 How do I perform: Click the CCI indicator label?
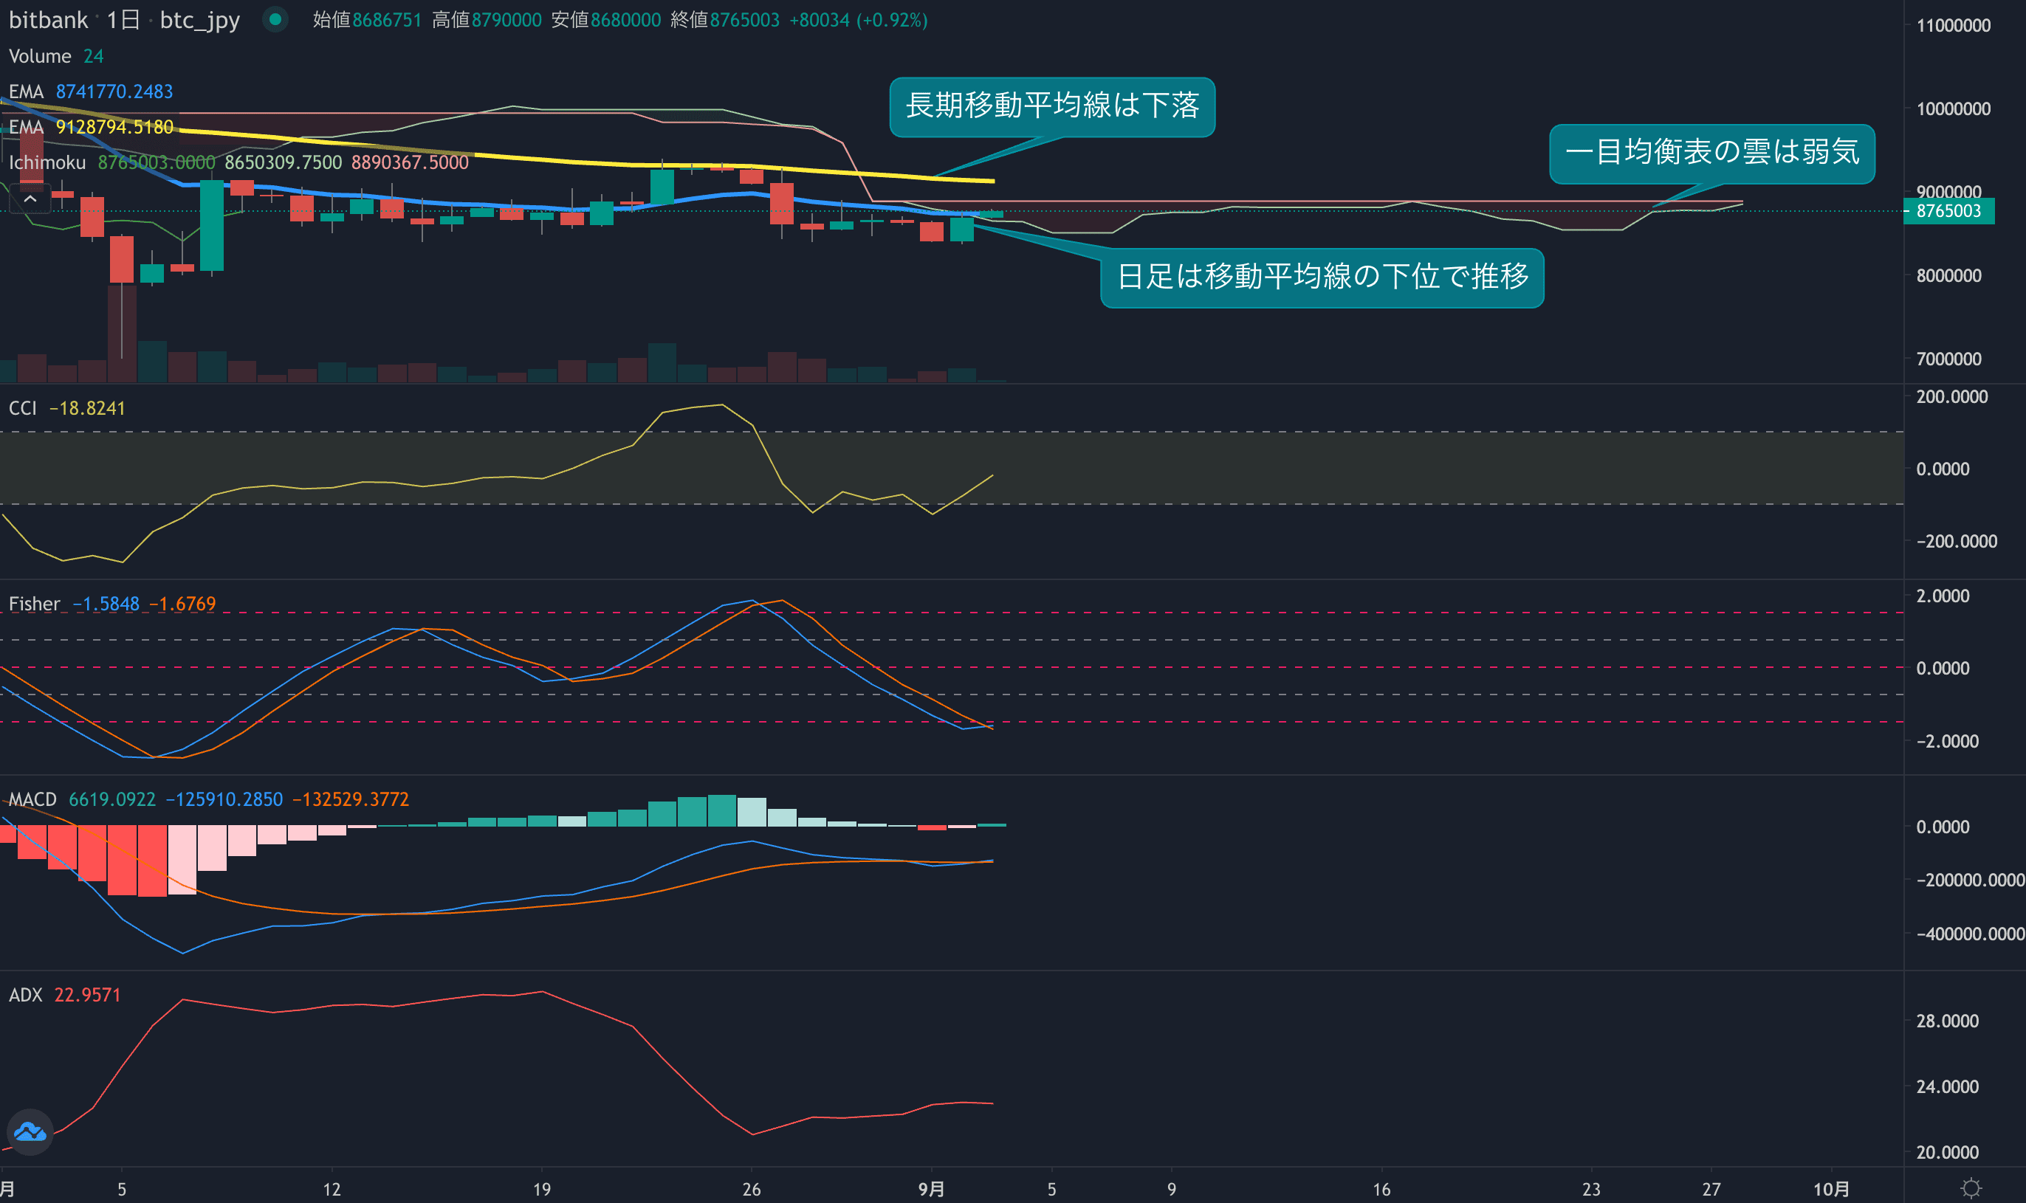tap(23, 407)
